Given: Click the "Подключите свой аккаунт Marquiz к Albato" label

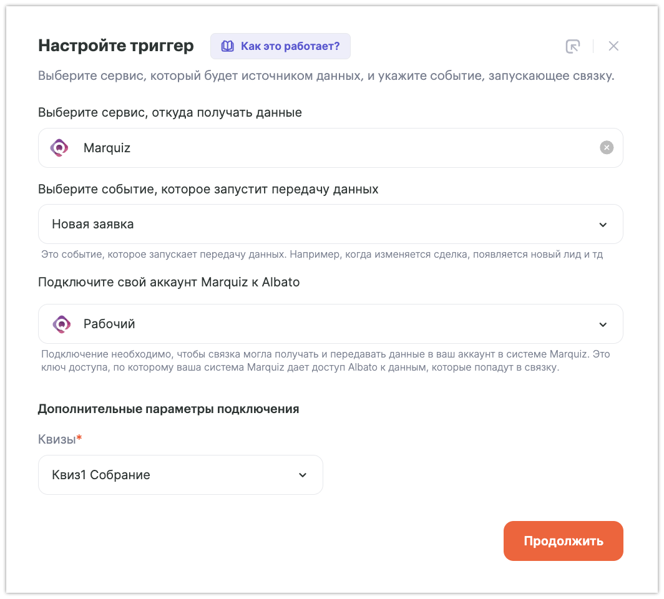Looking at the screenshot, I should click(x=169, y=282).
